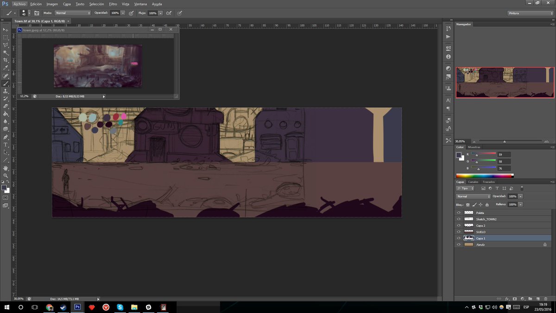The height and width of the screenshot is (313, 556).
Task: Toggle the layer filter on/off switch
Action: [522, 188]
